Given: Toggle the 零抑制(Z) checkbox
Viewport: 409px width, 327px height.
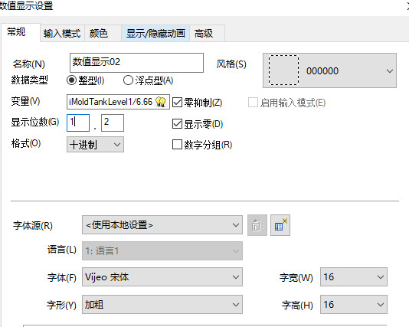Looking at the screenshot, I should 177,102.
